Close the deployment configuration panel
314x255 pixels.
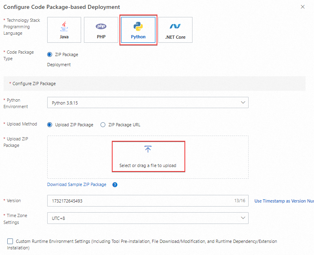(x=303, y=7)
